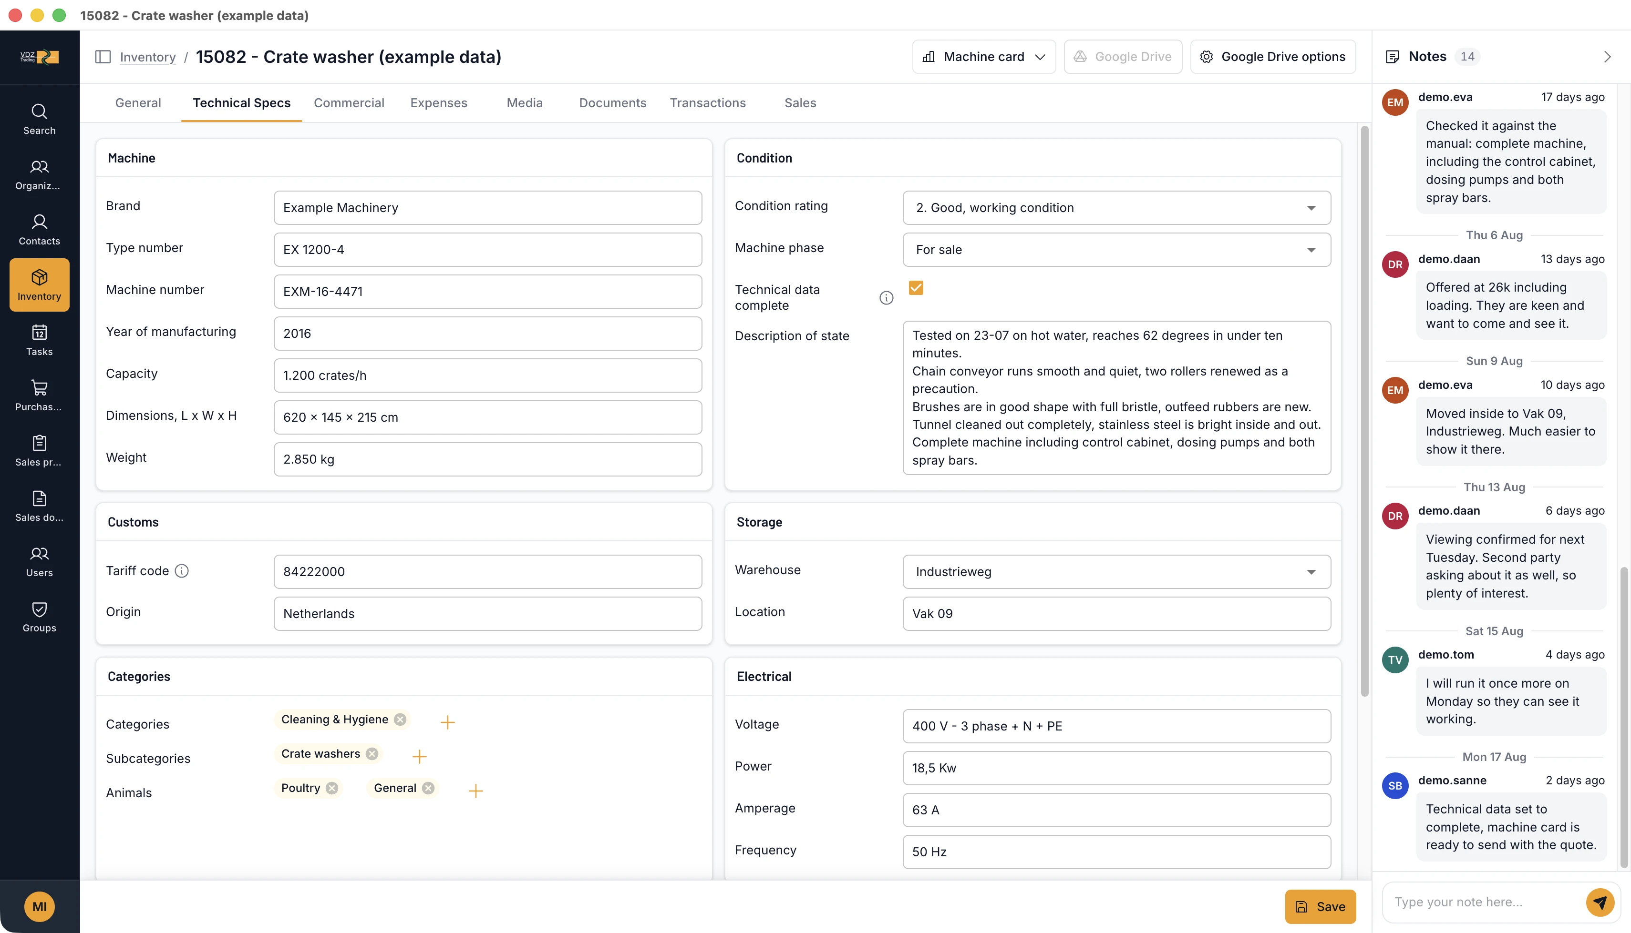1631x933 pixels.
Task: Click the Origin field
Action: pos(487,613)
